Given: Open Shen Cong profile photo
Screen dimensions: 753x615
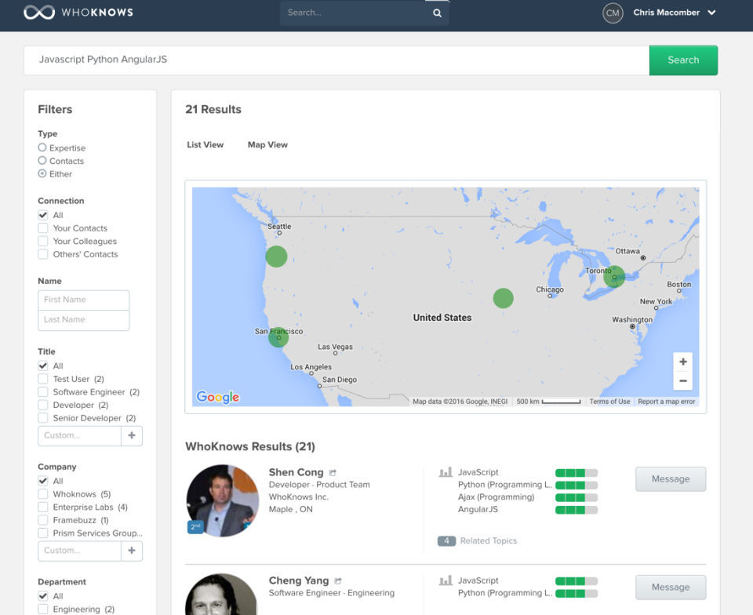Looking at the screenshot, I should (x=222, y=500).
